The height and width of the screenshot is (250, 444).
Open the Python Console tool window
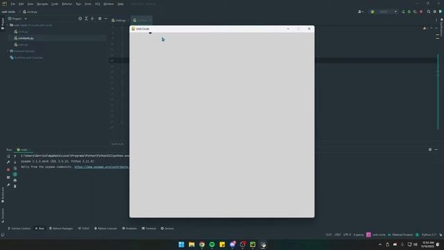[105, 228]
